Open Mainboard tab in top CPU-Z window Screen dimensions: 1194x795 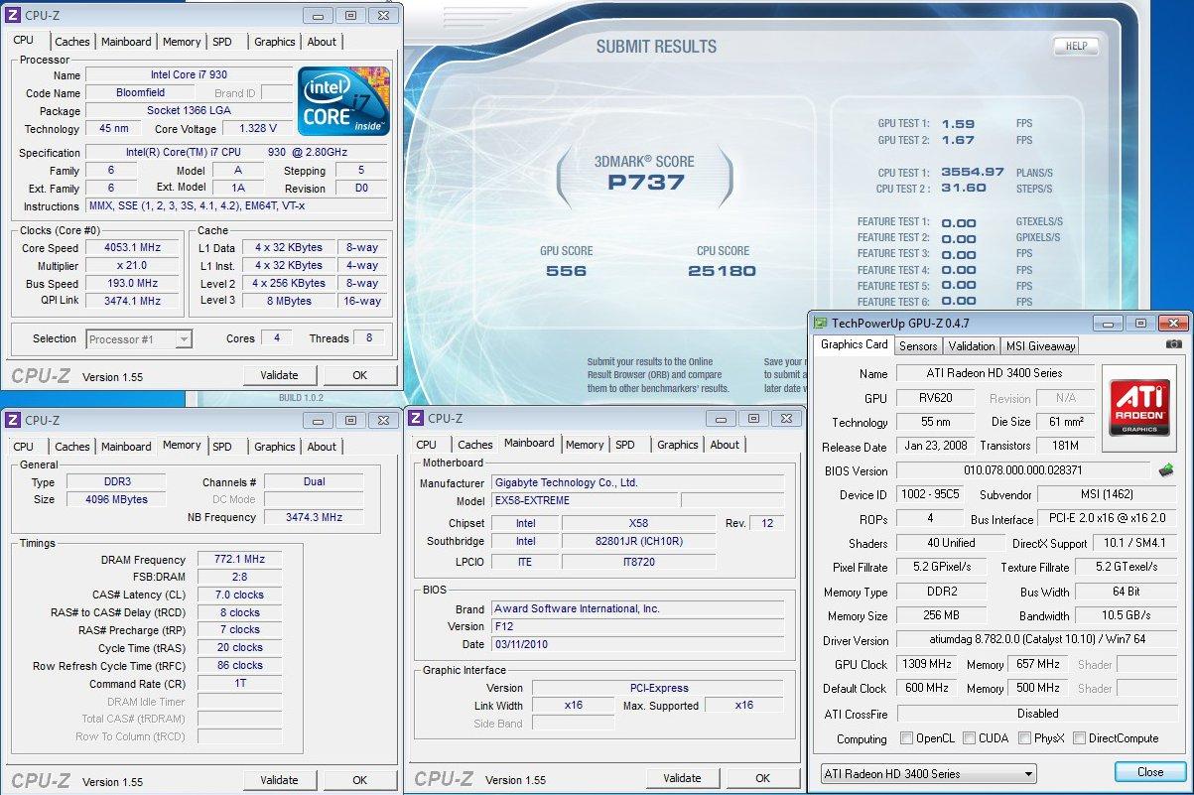click(x=126, y=42)
